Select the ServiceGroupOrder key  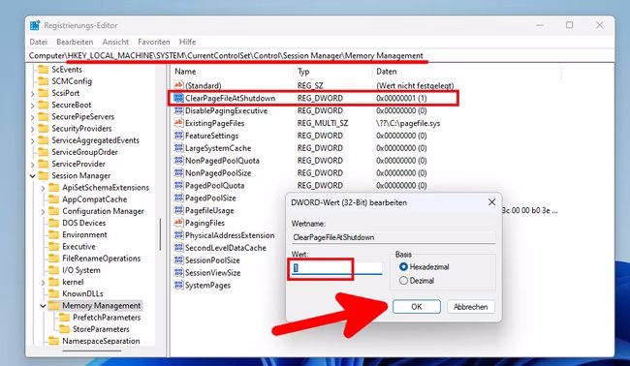point(84,152)
